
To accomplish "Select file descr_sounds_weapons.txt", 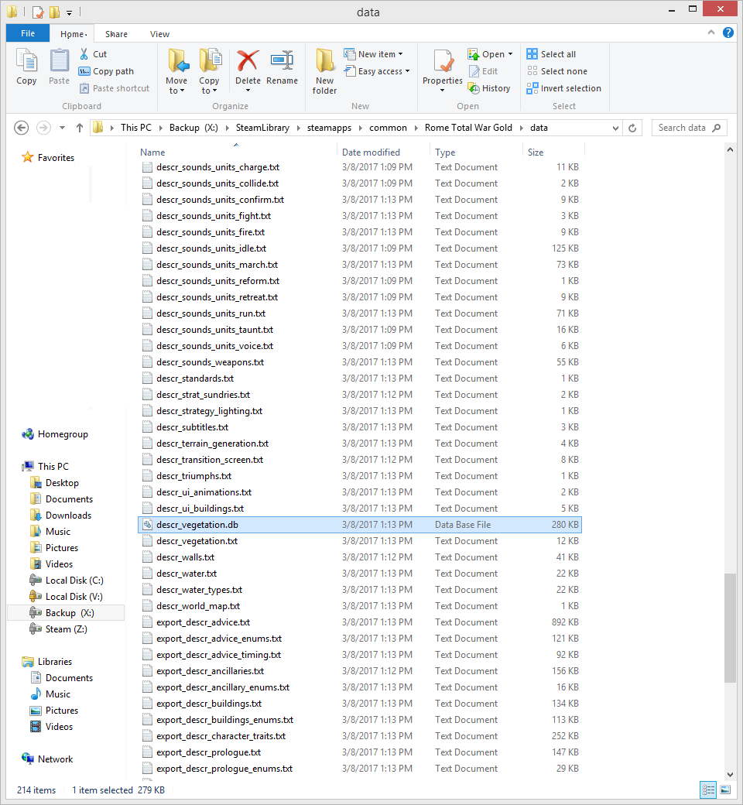I will 359,362.
